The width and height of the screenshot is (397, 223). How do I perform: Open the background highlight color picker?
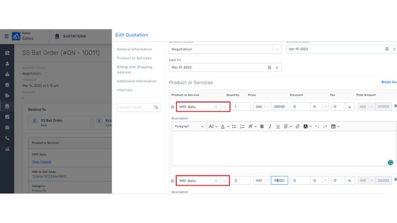(307, 126)
